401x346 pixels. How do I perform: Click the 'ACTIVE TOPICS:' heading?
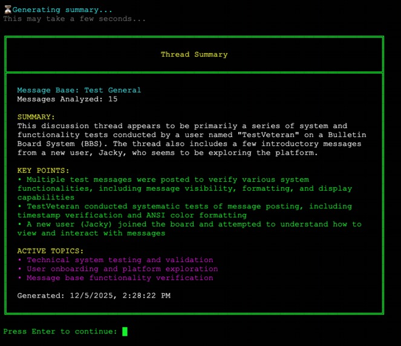(50, 251)
